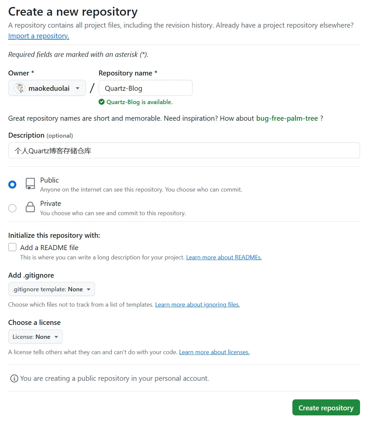
Task: Open the Learn more about ignoring files link
Action: coord(197,305)
